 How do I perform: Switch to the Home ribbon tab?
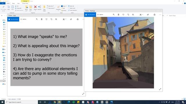pyautogui.click(x=8, y=3)
